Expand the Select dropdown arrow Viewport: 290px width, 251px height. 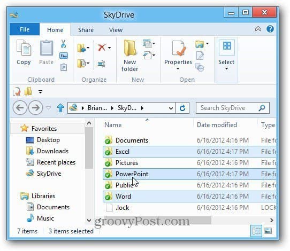pyautogui.click(x=226, y=69)
